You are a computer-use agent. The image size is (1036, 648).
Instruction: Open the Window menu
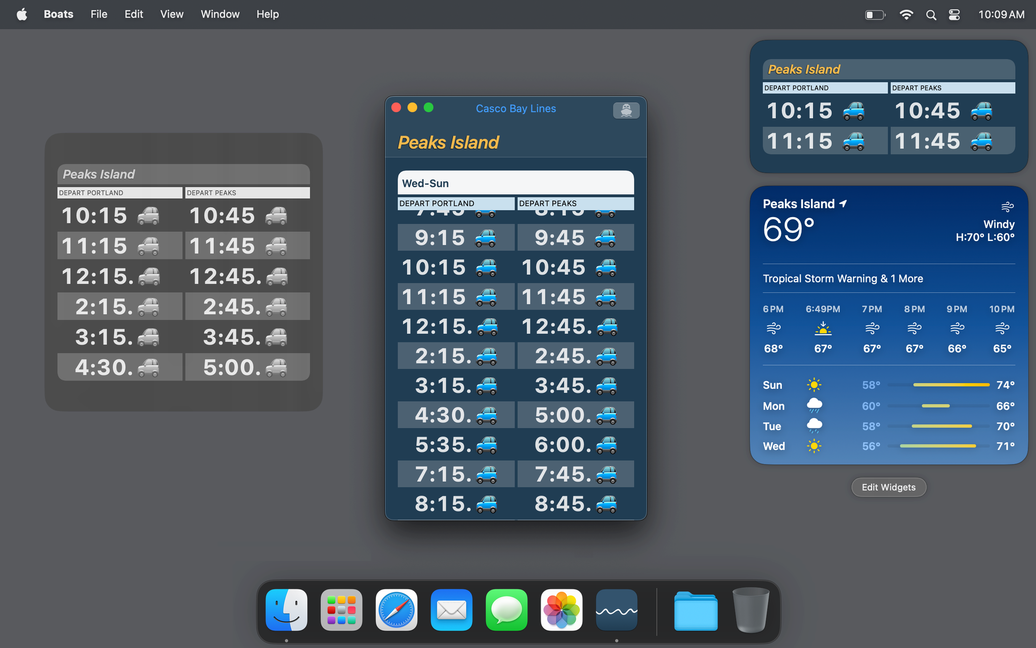[220, 14]
